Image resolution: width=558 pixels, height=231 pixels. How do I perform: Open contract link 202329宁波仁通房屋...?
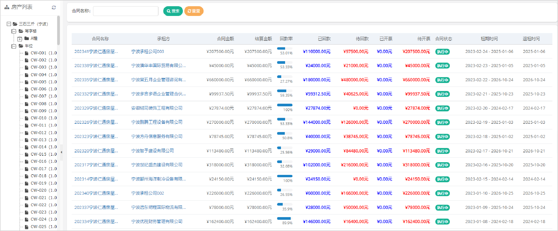pos(96,108)
